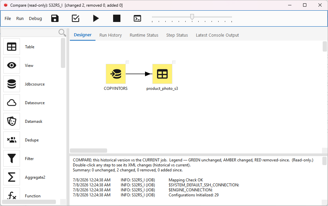The width and height of the screenshot is (328, 206).
Task: Click the Validate checkmark icon in toolbar
Action: [75, 18]
